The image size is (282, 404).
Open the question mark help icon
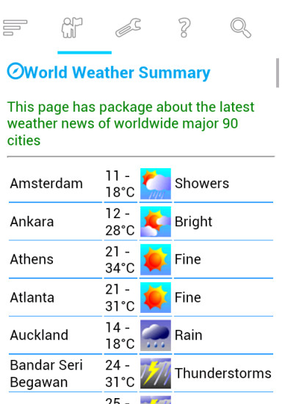tap(184, 28)
